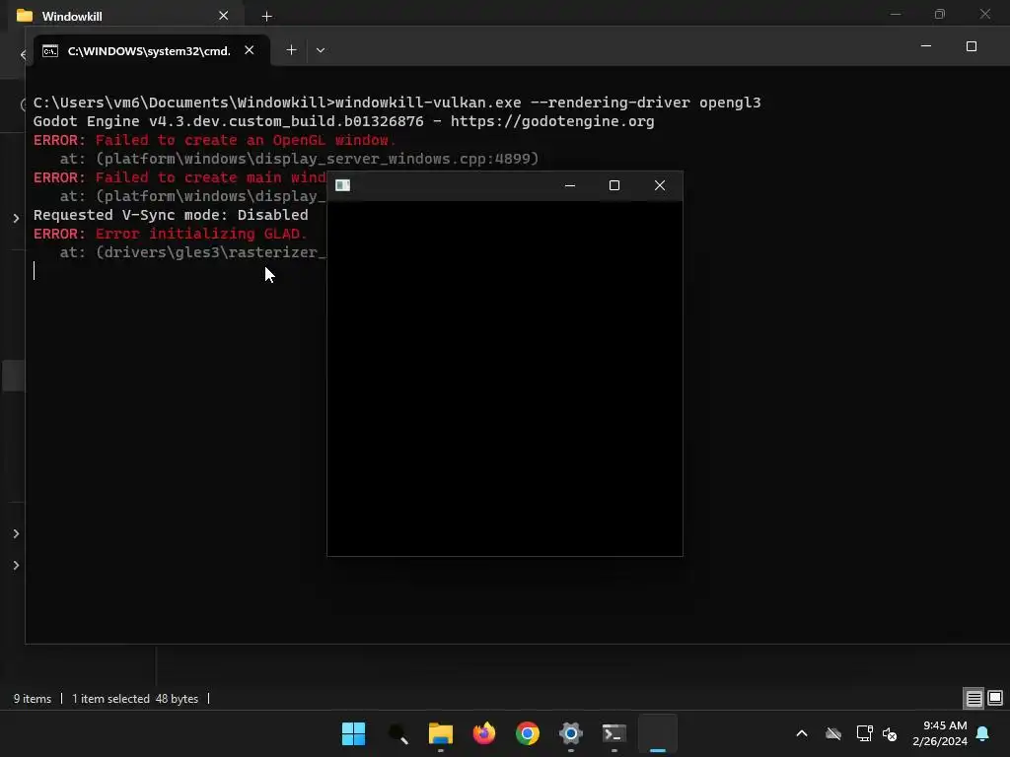The width and height of the screenshot is (1010, 757).
Task: Click the Windowkill folder icon in tab
Action: click(25, 16)
